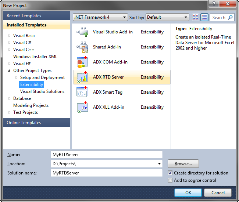Select the Visual F# category label

point(22,64)
